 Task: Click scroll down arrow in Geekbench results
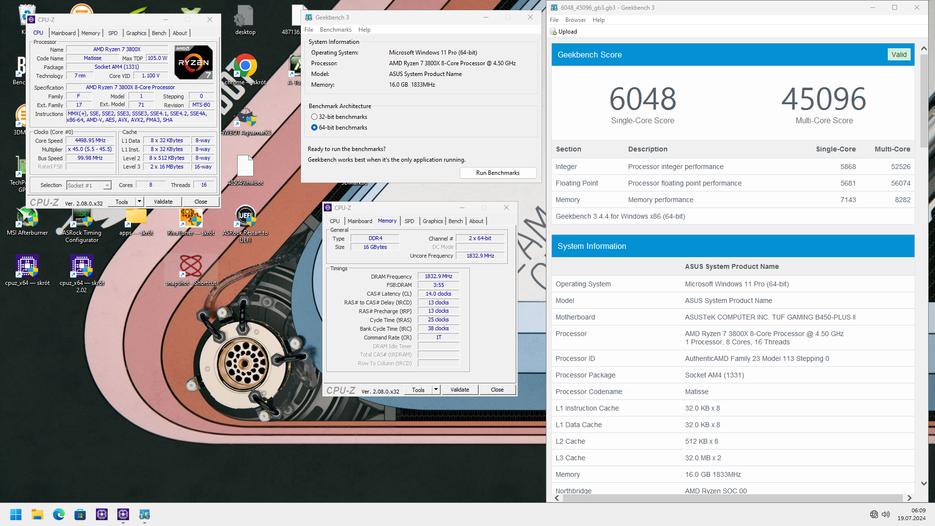[x=924, y=483]
